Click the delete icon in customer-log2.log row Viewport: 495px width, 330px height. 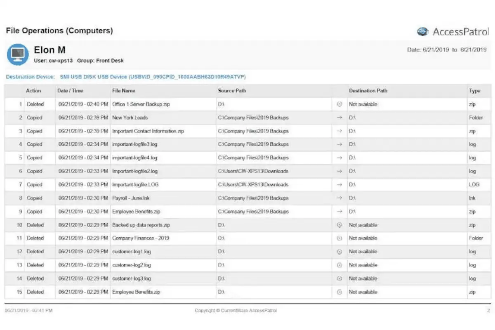click(339, 265)
